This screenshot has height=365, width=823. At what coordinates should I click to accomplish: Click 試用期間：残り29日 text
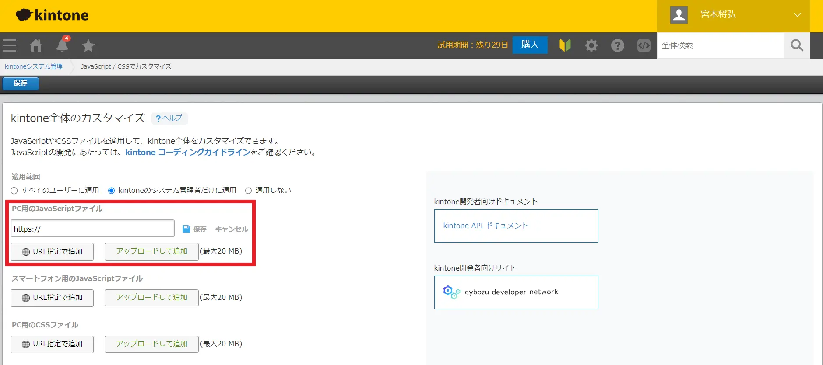click(x=473, y=45)
